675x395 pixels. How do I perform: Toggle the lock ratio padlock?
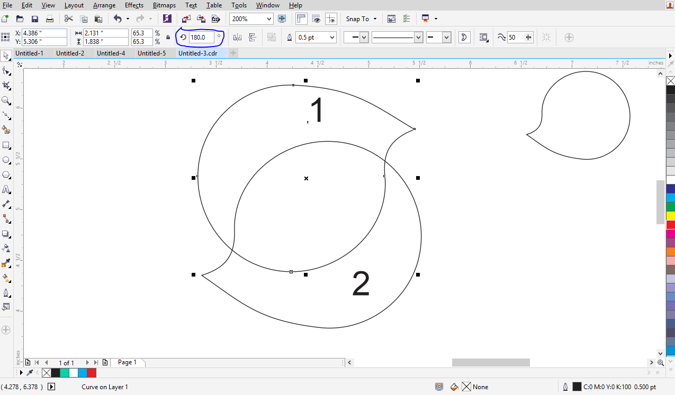coord(168,38)
